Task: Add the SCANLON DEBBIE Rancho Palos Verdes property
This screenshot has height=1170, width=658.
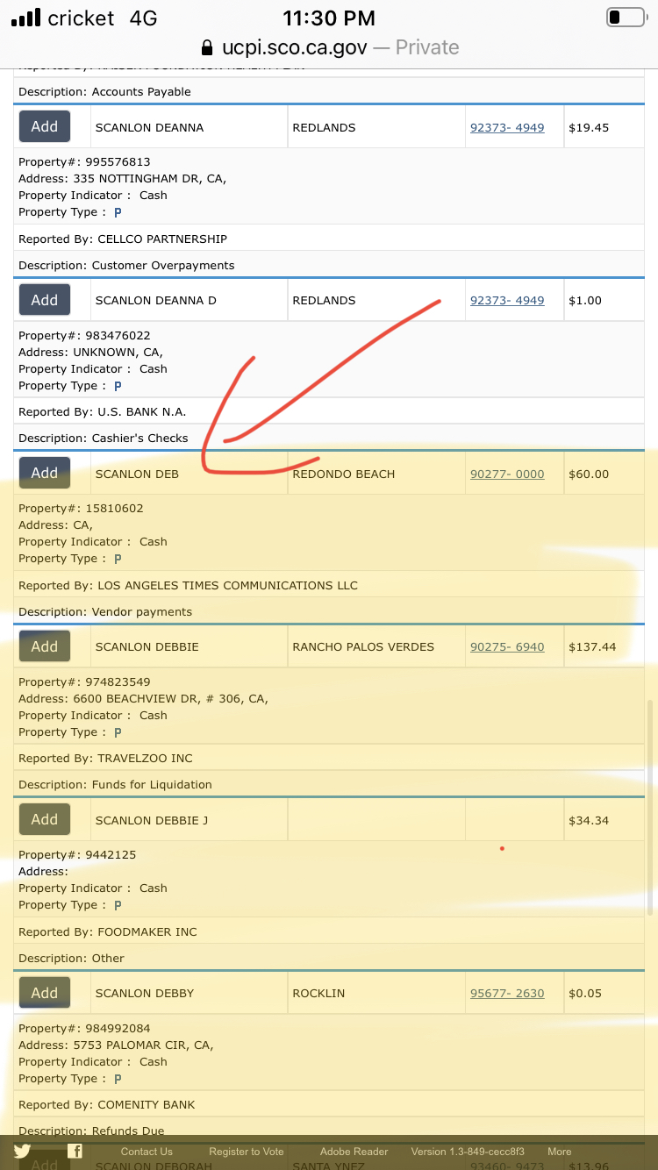Action: click(45, 646)
